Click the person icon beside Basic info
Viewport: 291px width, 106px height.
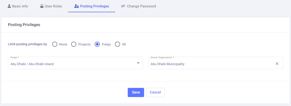(9, 6)
